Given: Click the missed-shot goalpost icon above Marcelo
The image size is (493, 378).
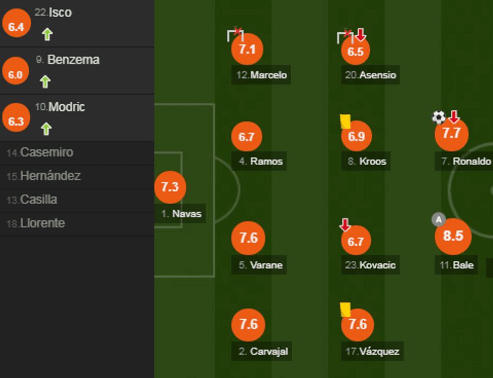Looking at the screenshot, I should 235,35.
